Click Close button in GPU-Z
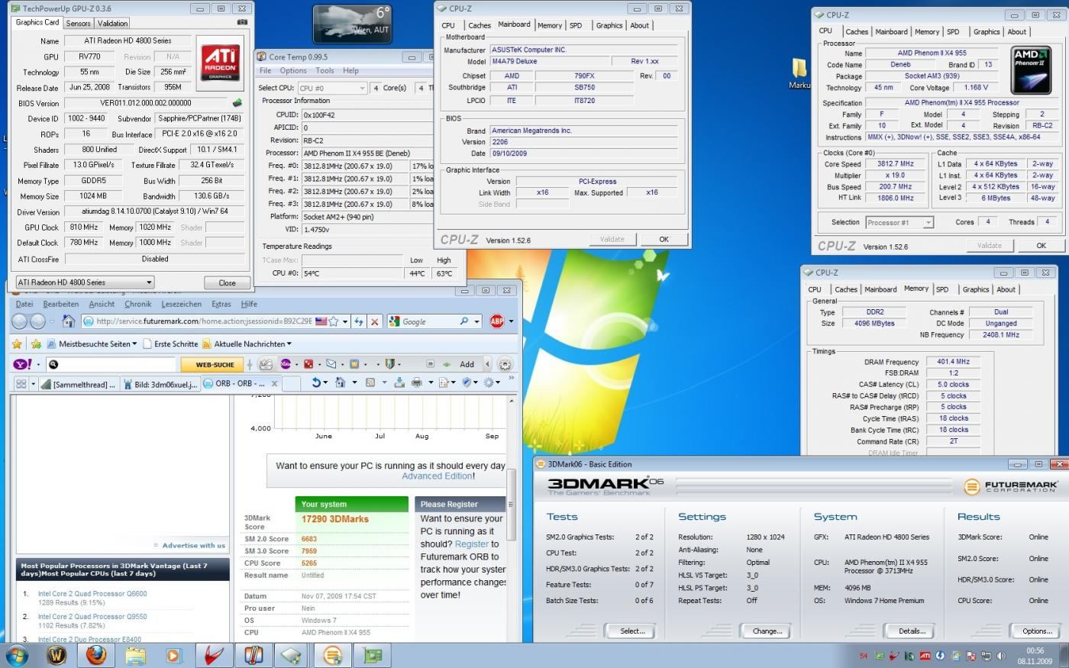This screenshot has height=668, width=1069. point(227,282)
